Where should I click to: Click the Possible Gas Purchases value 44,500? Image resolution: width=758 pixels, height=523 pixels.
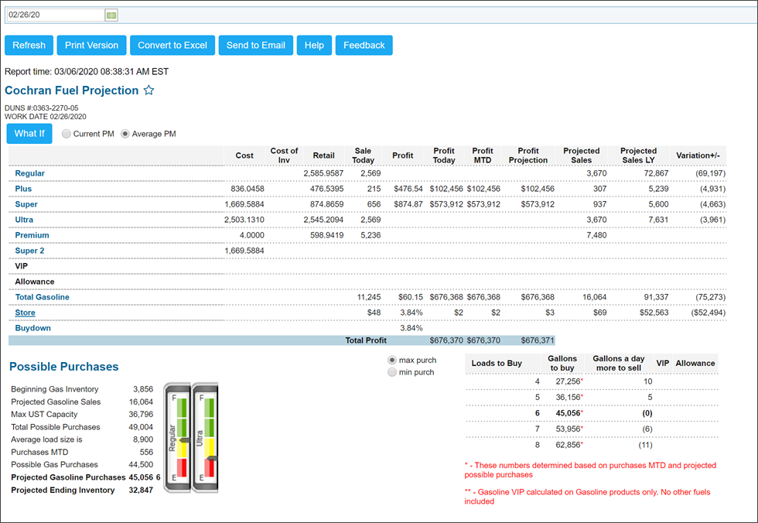(x=141, y=465)
